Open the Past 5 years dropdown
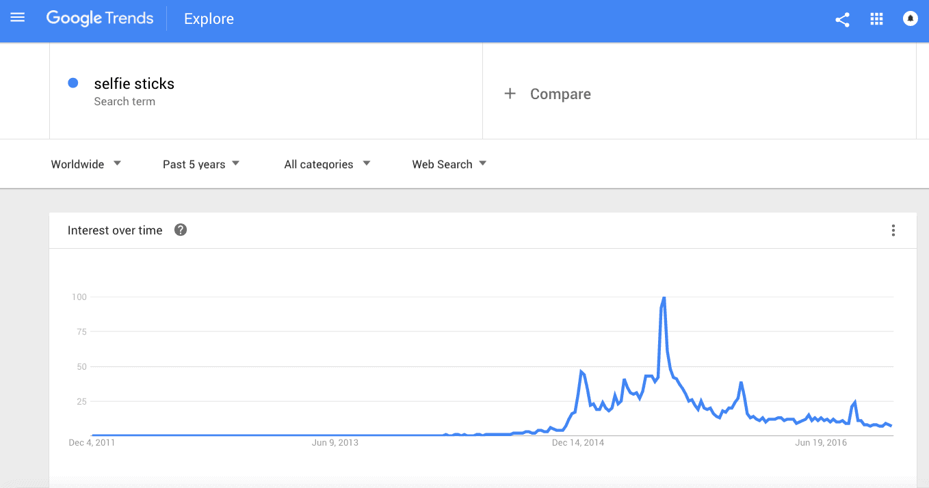 coord(201,164)
